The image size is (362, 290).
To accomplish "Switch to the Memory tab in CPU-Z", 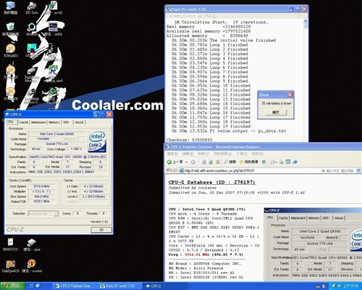I will (54, 123).
